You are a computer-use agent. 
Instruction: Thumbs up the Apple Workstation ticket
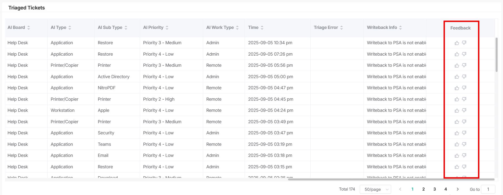tap(457, 110)
